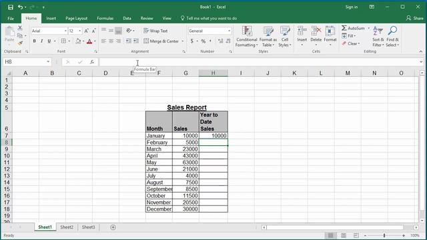Add a new sheet with plus icon

point(113,227)
